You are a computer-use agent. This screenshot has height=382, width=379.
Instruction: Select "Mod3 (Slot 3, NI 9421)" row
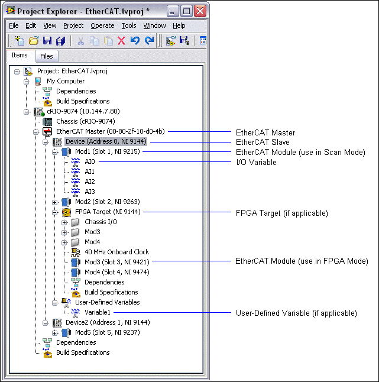[x=117, y=262]
